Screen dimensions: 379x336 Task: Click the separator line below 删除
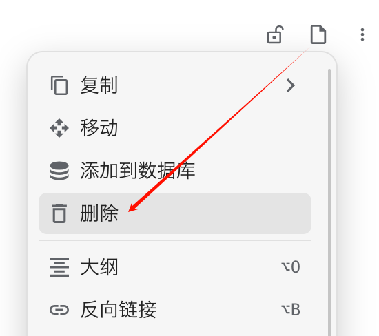click(175, 240)
